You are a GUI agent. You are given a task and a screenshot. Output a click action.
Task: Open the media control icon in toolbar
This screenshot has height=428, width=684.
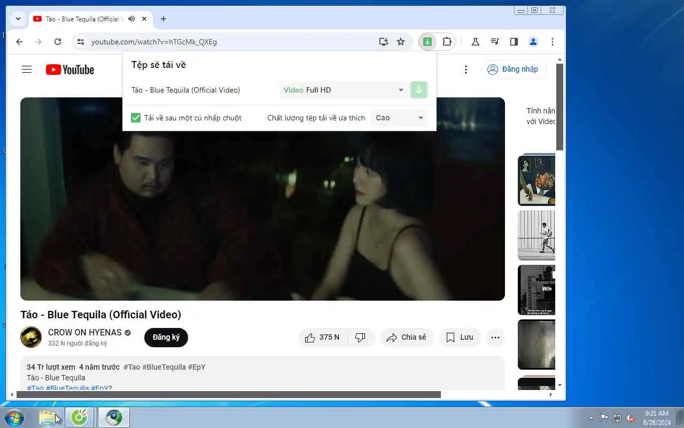(x=495, y=42)
